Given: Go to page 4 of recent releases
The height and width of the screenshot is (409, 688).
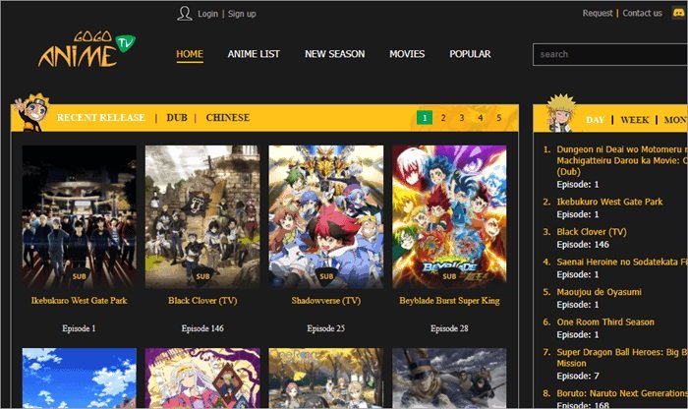Looking at the screenshot, I should click(480, 118).
